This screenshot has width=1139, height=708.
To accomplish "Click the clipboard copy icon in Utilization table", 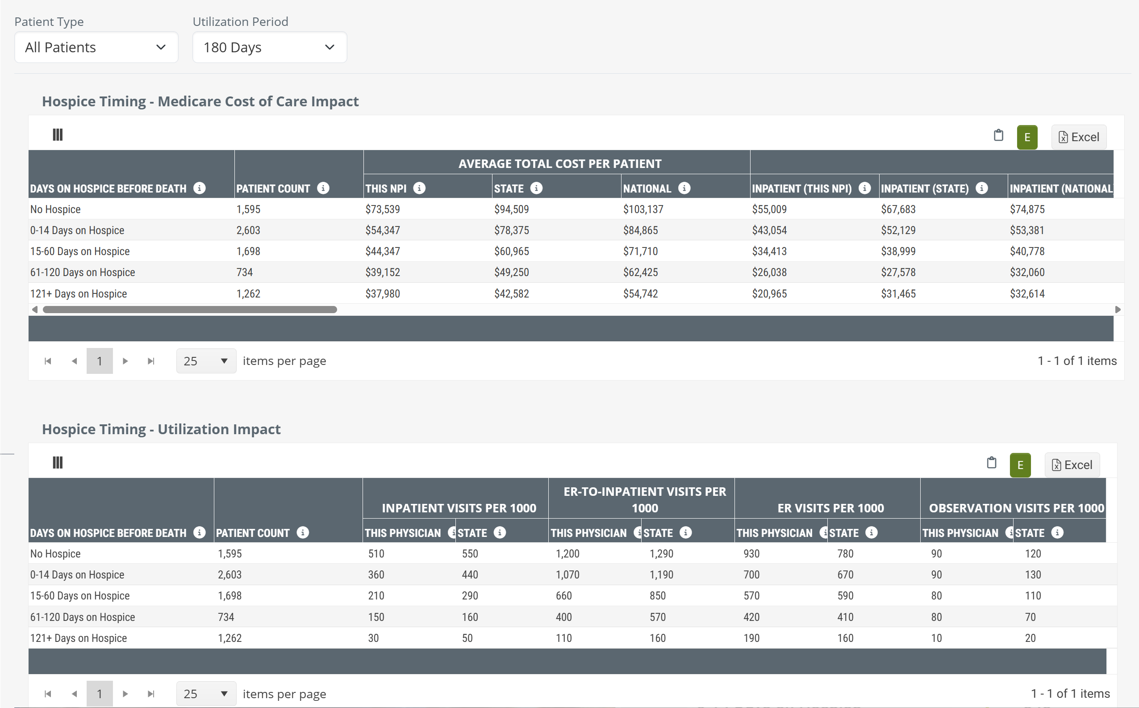I will click(991, 463).
